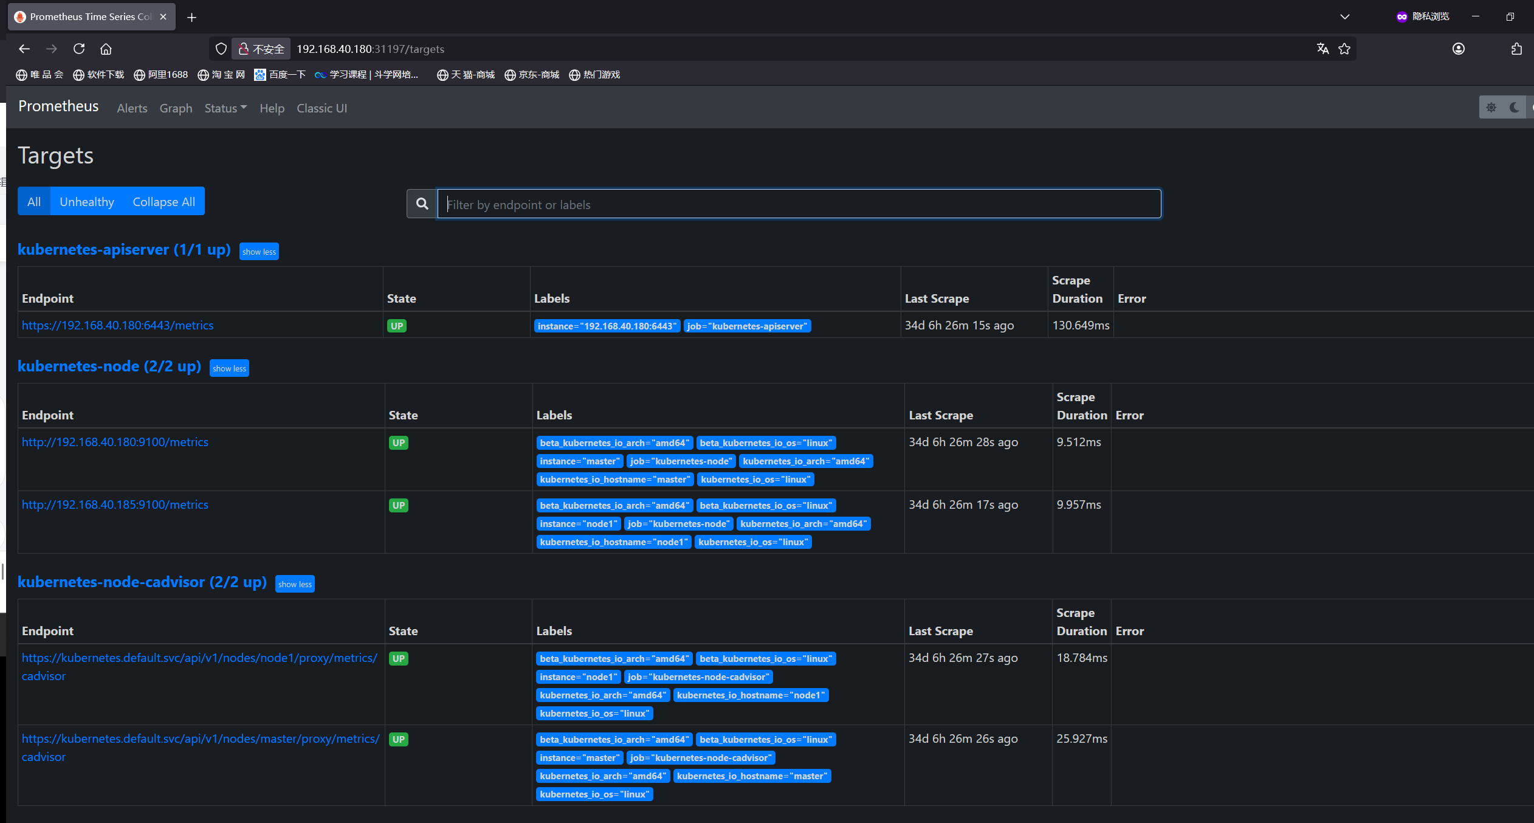Open the 192.168.40.185:9100 metrics endpoint link
Viewport: 1534px width, 823px height.
click(x=115, y=504)
